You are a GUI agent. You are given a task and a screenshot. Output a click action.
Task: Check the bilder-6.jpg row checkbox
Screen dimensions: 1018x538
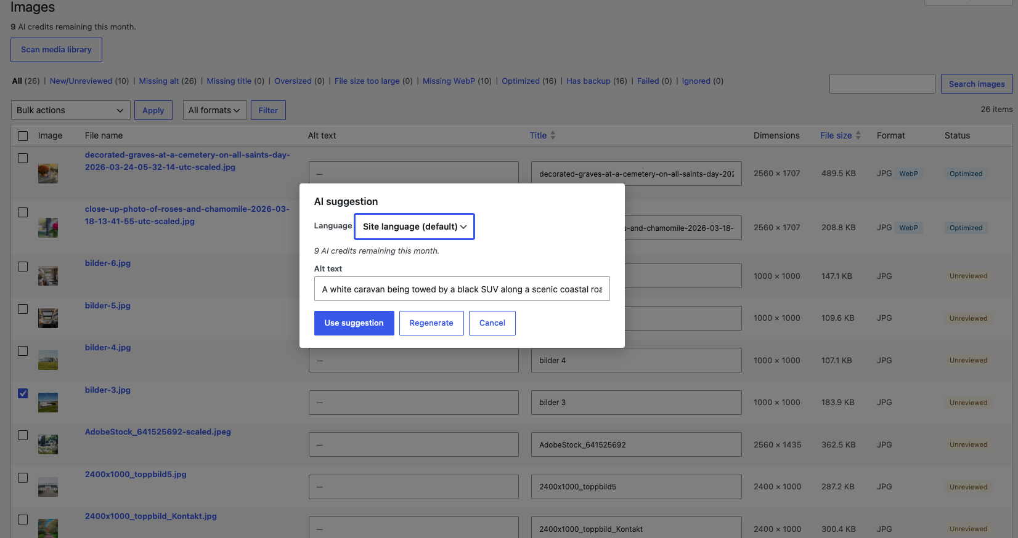(x=23, y=267)
